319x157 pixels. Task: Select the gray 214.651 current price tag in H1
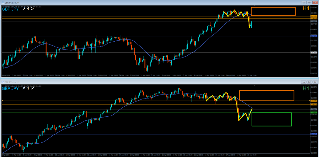tap(313, 109)
